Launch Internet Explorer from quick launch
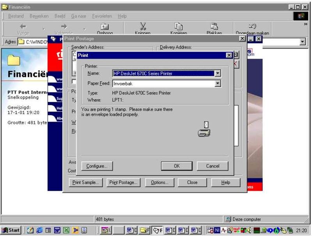 [39, 230]
